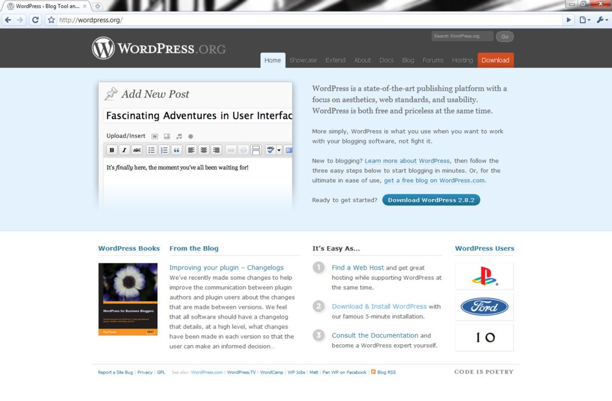Open the About navigation tab

coord(362,60)
